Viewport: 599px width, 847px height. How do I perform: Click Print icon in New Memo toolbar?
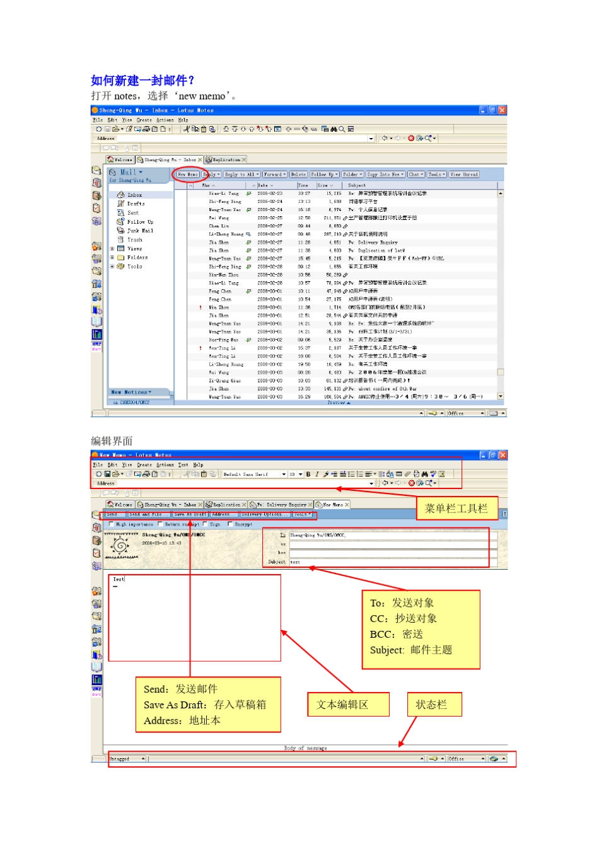pos(146,475)
